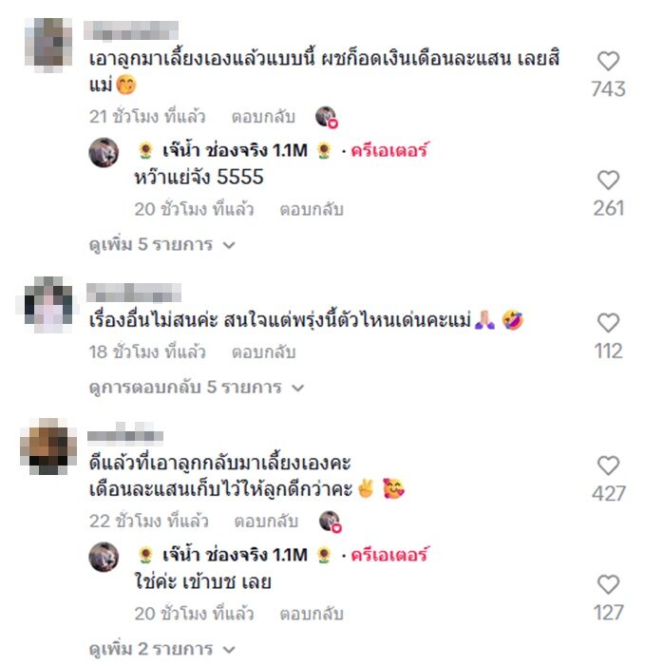Like the comment with 743 likes
The width and height of the screenshot is (645, 665).
[x=609, y=61]
